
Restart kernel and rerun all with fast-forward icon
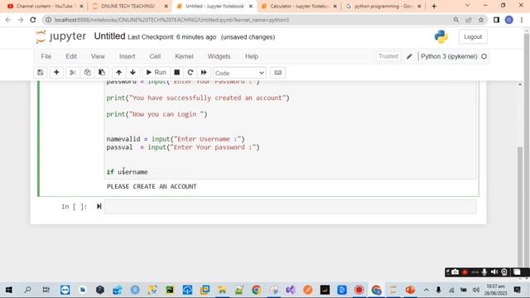pyautogui.click(x=204, y=73)
